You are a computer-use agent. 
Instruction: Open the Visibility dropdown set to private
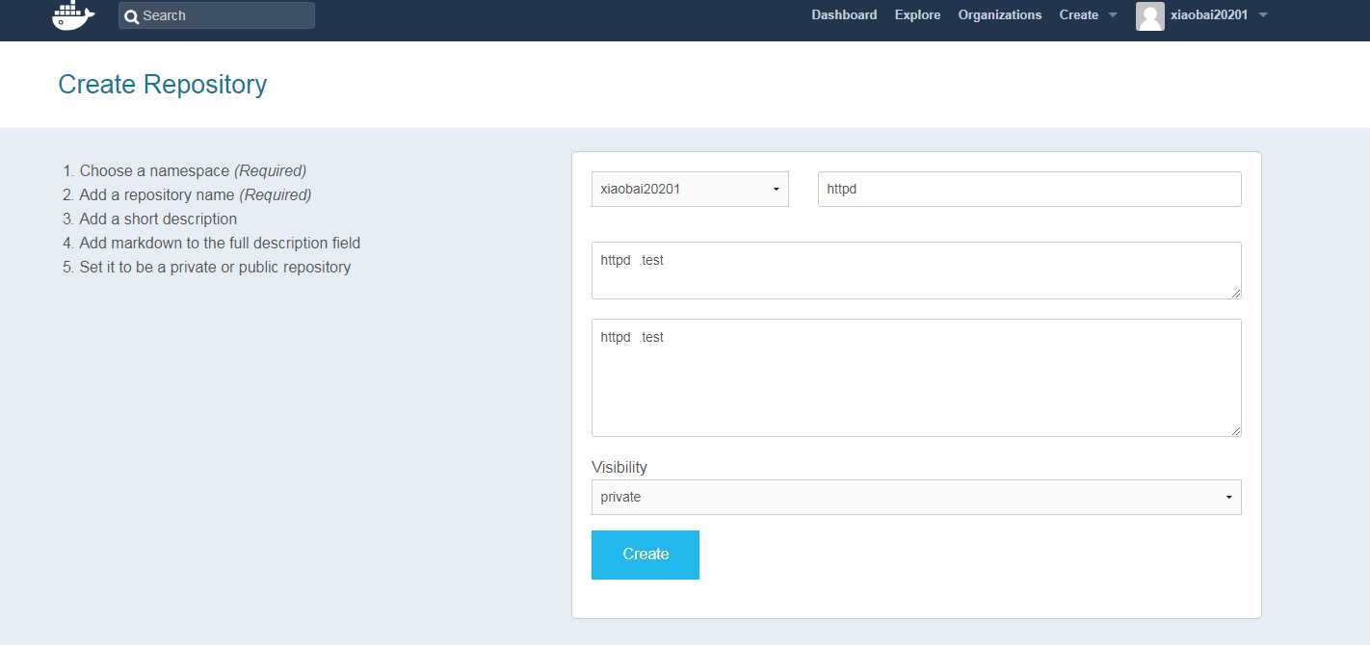pyautogui.click(x=916, y=497)
